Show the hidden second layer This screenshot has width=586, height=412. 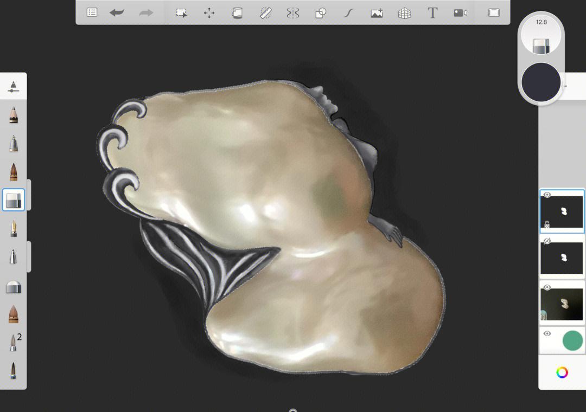tap(547, 241)
